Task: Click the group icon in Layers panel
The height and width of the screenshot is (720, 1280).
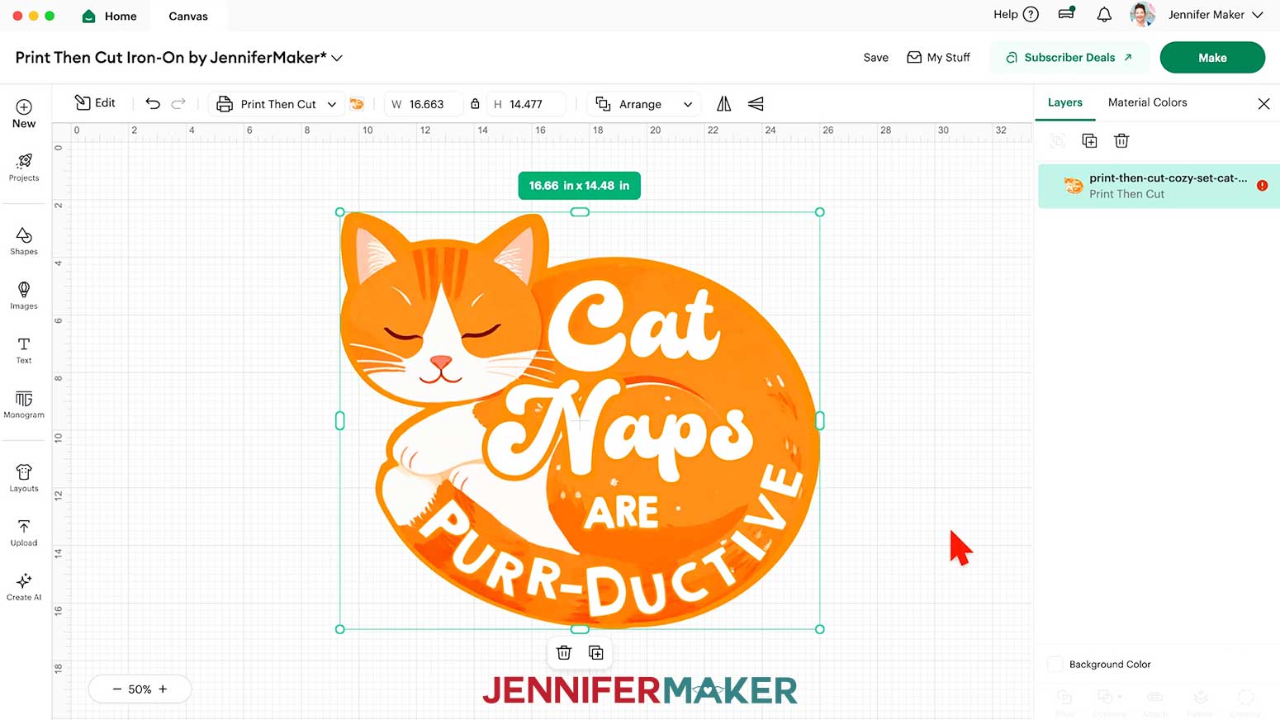Action: (1057, 140)
